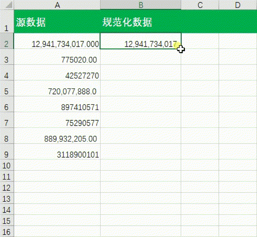Select row 11 header
Viewport: 257px width, 237px height.
(7, 176)
